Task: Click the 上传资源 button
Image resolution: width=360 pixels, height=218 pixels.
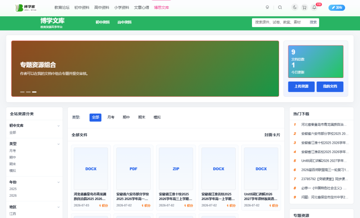Action: (x=301, y=86)
